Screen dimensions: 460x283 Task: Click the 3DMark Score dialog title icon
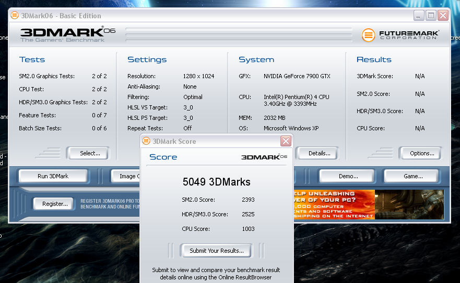(146, 141)
